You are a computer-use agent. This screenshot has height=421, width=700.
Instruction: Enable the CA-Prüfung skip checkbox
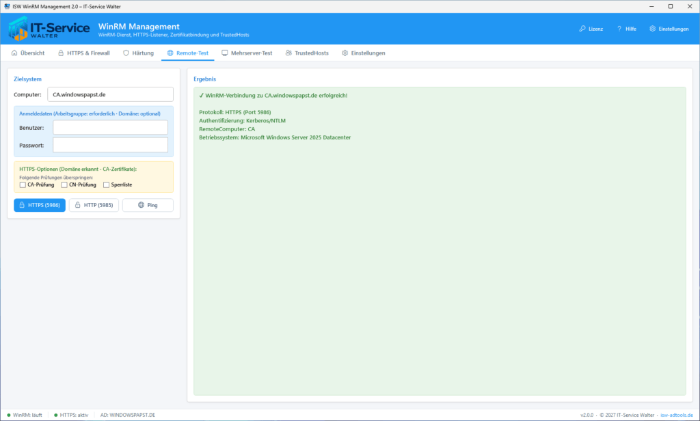(23, 185)
